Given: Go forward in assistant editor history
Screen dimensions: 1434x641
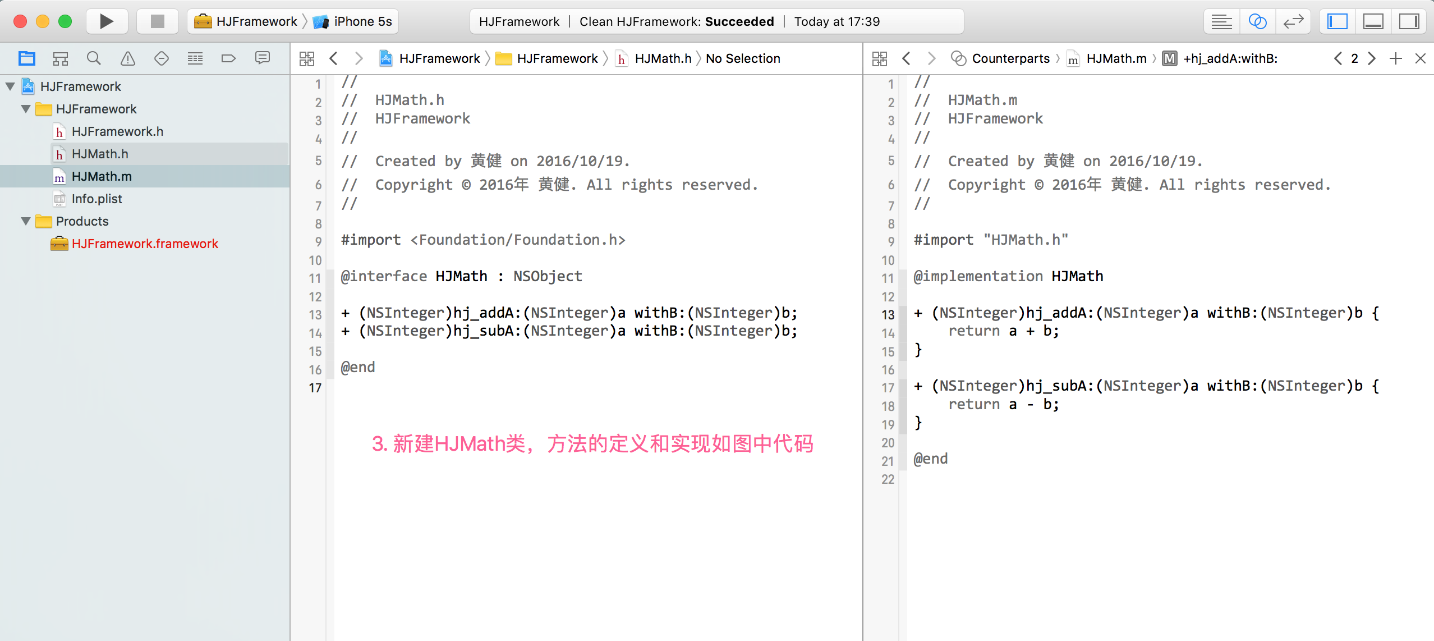Looking at the screenshot, I should [x=931, y=58].
